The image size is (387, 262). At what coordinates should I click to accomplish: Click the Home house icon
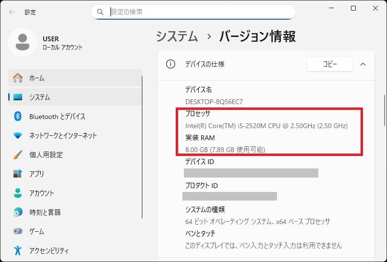pyautogui.click(x=18, y=78)
